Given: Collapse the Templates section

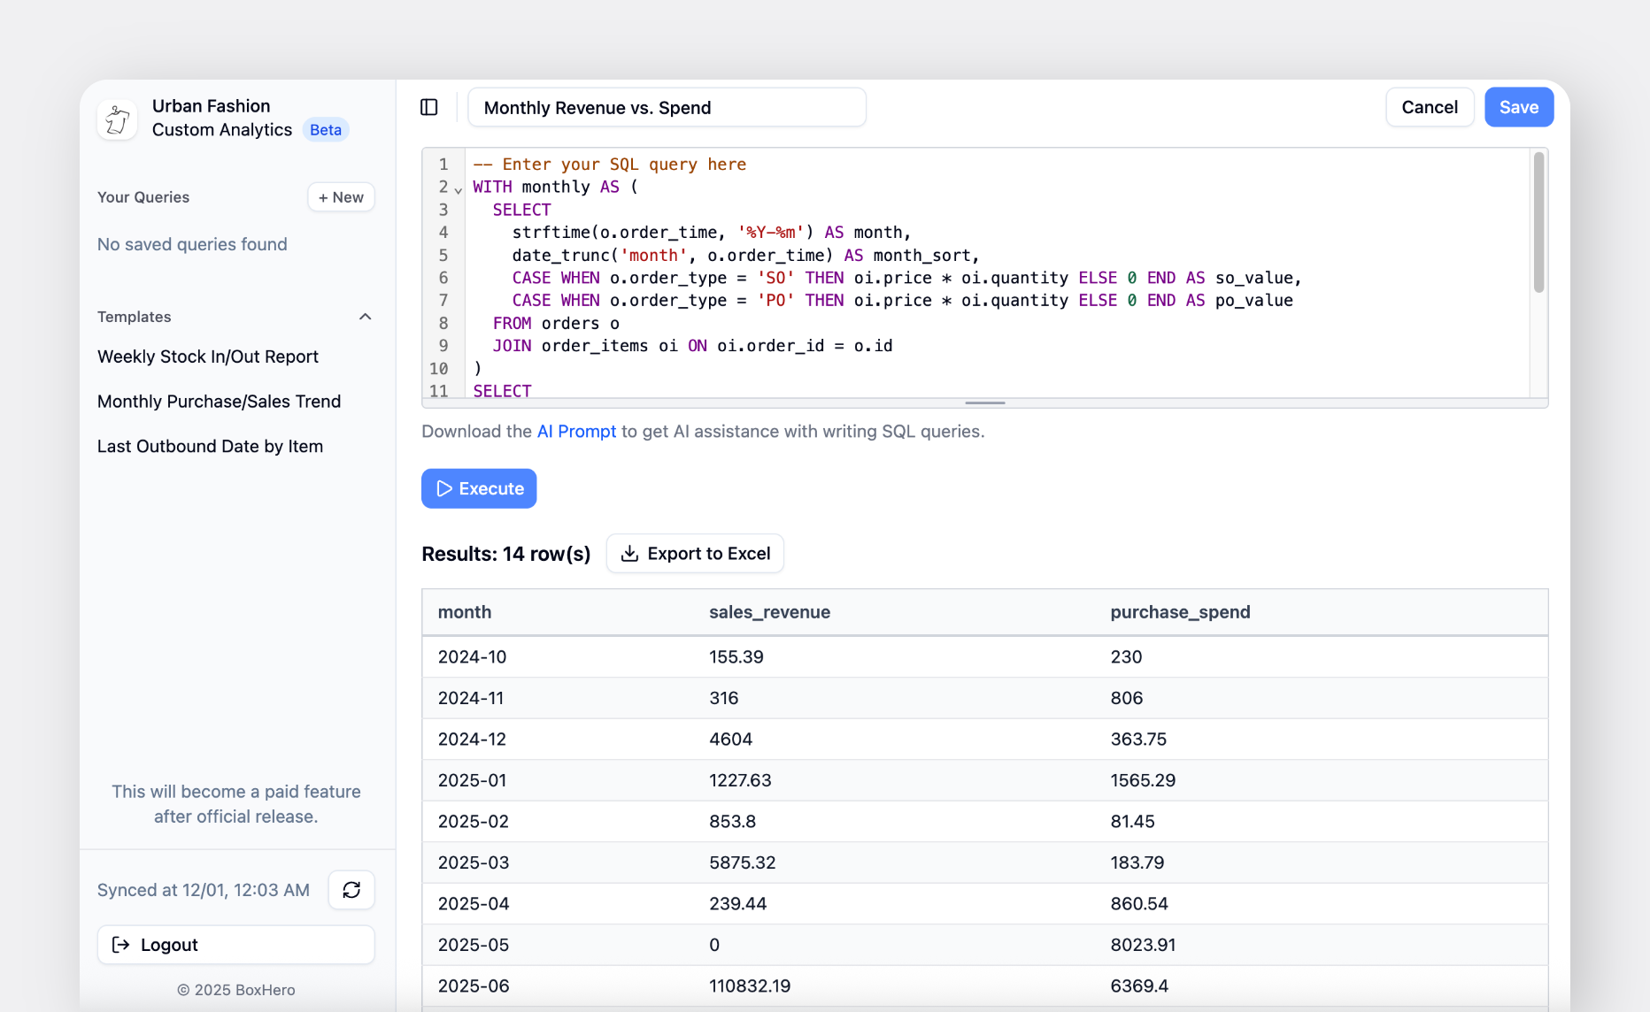Looking at the screenshot, I should 365,316.
